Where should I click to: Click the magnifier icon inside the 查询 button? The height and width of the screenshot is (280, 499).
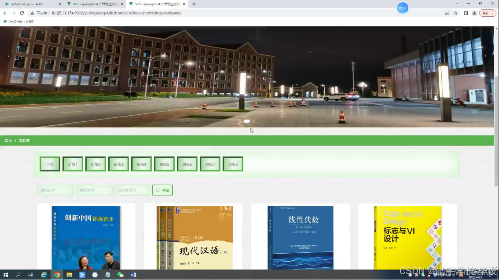157,190
